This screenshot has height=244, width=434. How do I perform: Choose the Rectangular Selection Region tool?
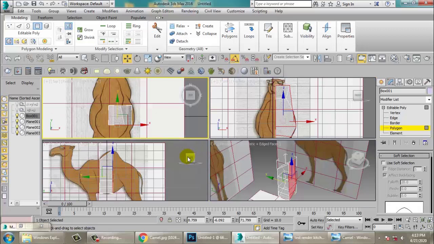105,58
